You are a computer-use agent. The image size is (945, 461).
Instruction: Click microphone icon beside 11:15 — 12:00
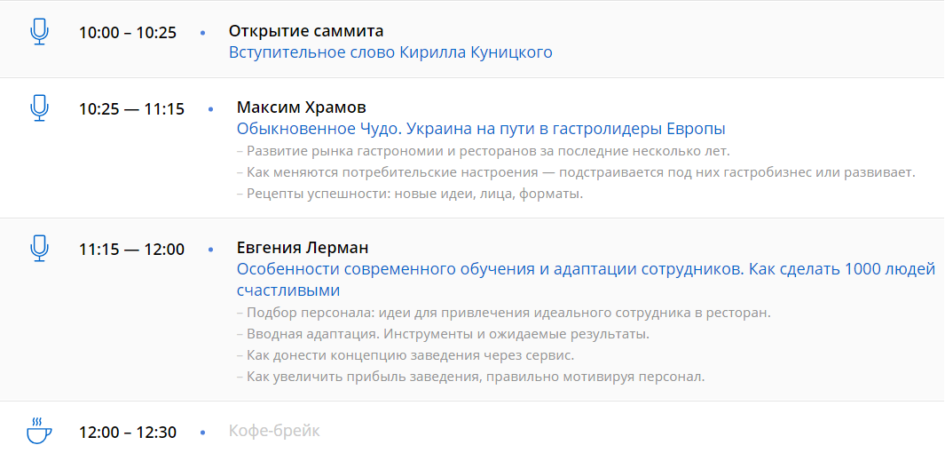point(39,248)
